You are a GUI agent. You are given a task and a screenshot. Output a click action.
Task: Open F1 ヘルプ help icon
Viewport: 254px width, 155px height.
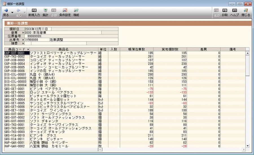click(235, 10)
